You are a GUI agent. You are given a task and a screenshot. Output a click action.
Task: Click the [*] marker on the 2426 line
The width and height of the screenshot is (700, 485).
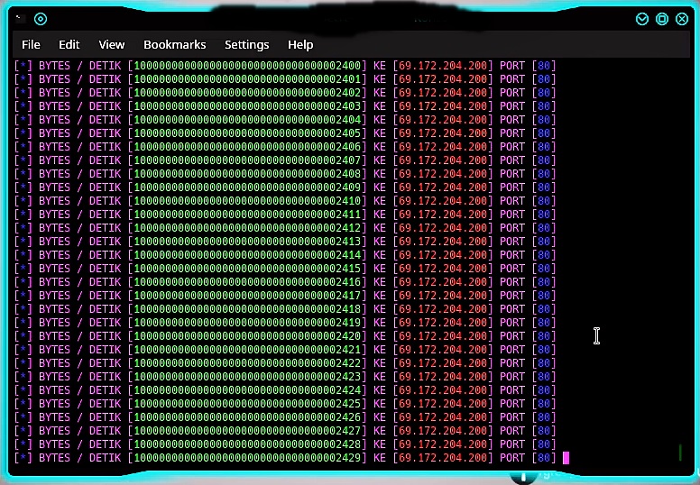click(x=23, y=417)
